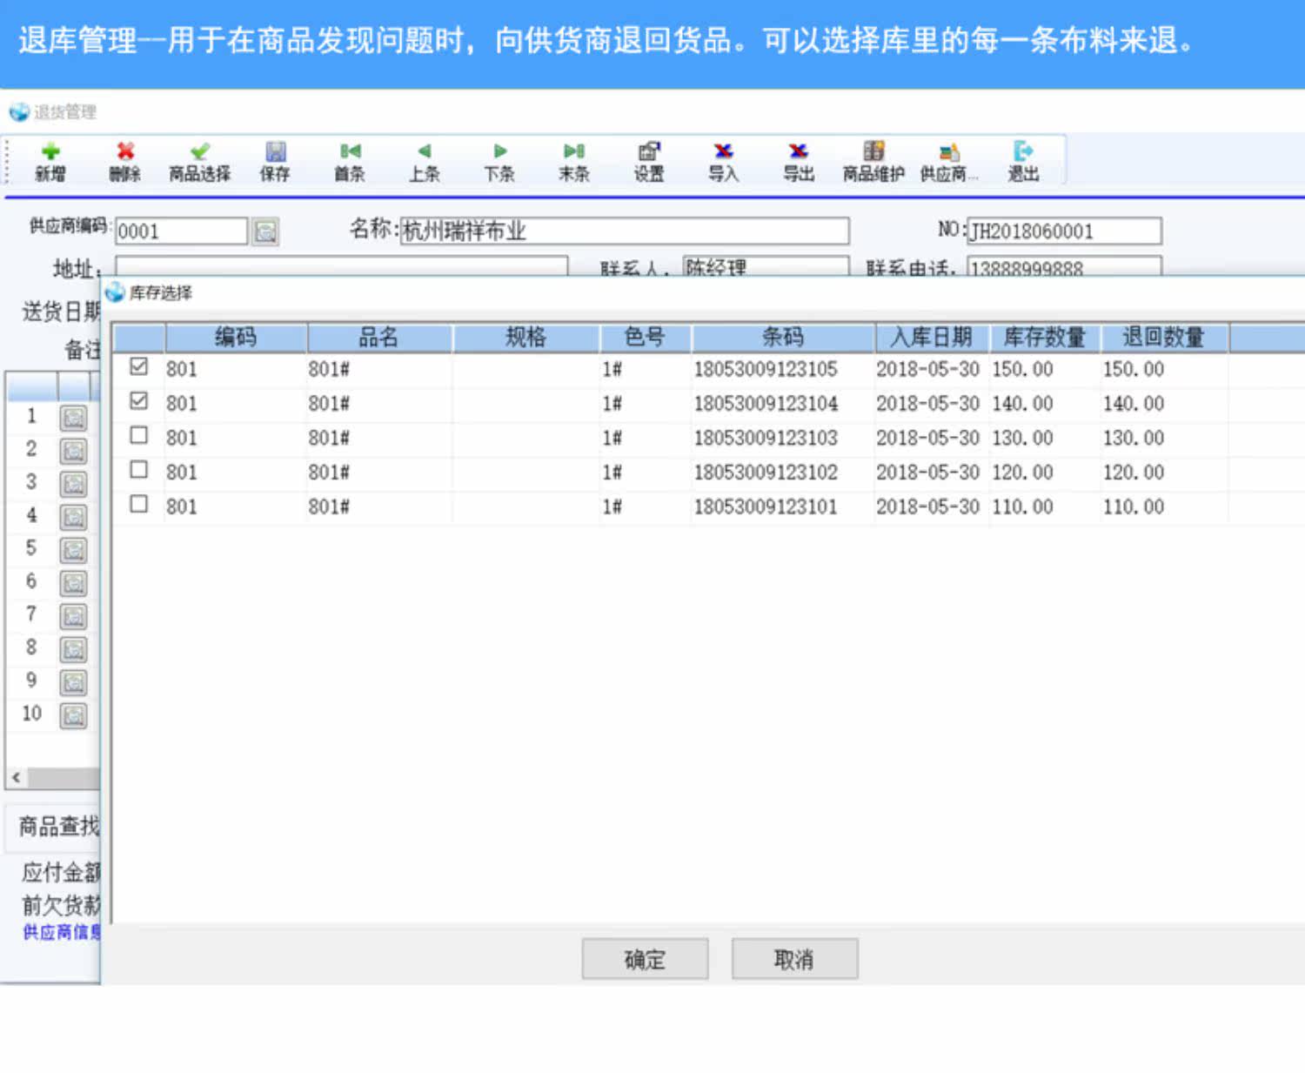
Task: Click the lookup icon in grid row 10
Action: pos(74,715)
